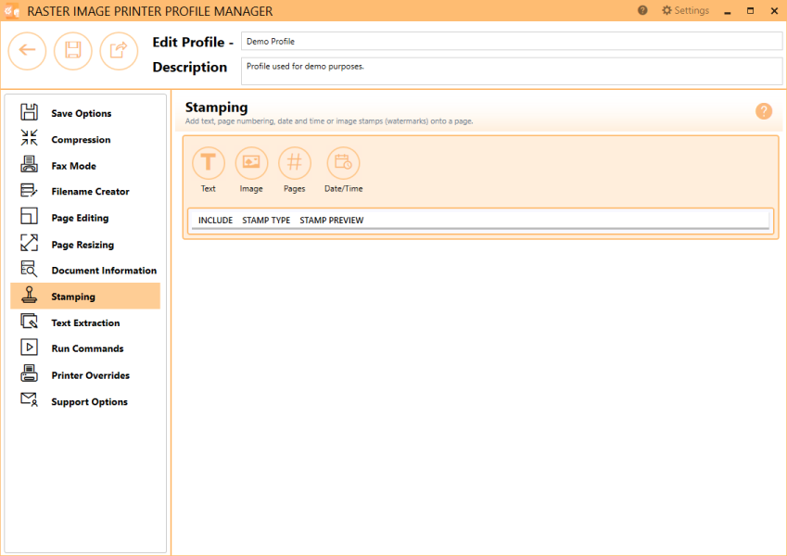787x556 pixels.
Task: Go to Compression settings
Action: (85, 139)
